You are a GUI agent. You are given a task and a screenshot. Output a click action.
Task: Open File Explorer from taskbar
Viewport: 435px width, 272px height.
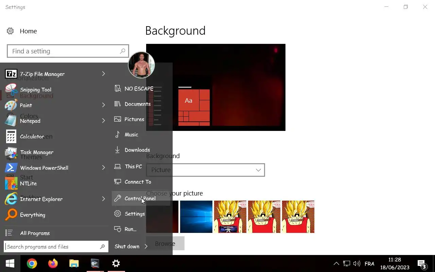coord(74,263)
